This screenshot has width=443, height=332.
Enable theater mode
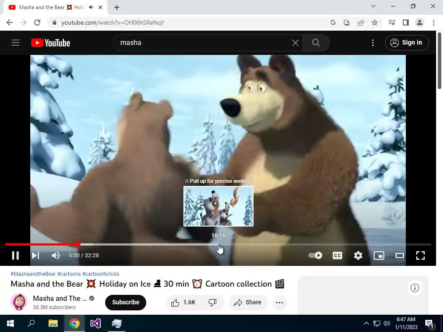[399, 255]
